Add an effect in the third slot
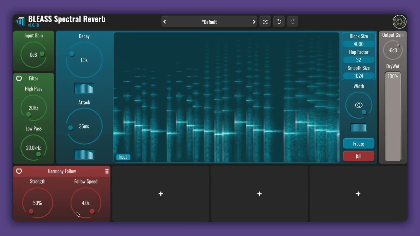Screen dimensions: 420x236 pyautogui.click(x=260, y=194)
